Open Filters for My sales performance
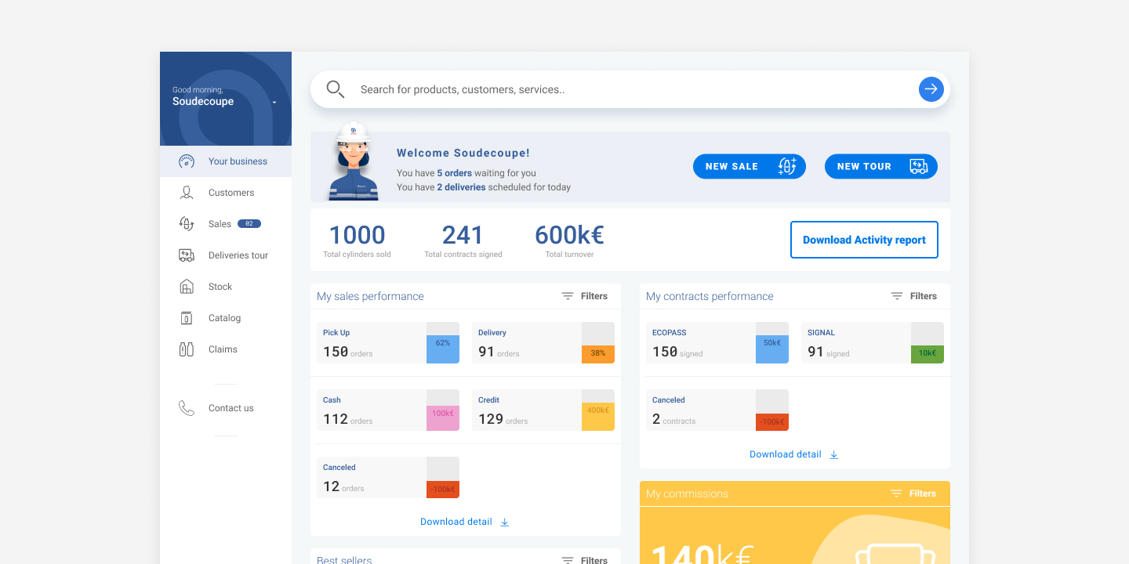1129x564 pixels. click(x=585, y=296)
